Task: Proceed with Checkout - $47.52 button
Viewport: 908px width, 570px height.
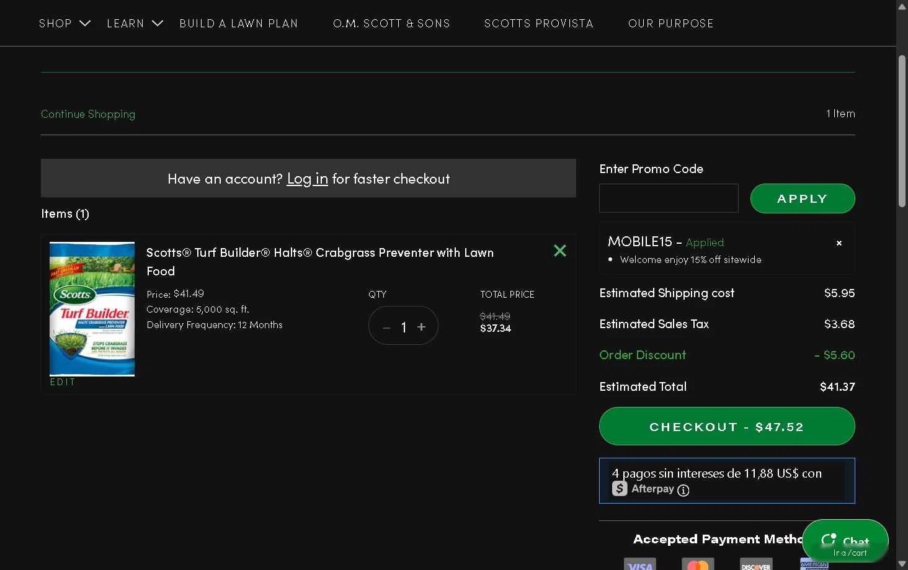Action: (x=727, y=426)
